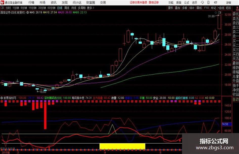Click the 复权 toolbar button
This screenshot has height=154, width=239.
click(x=170, y=8)
